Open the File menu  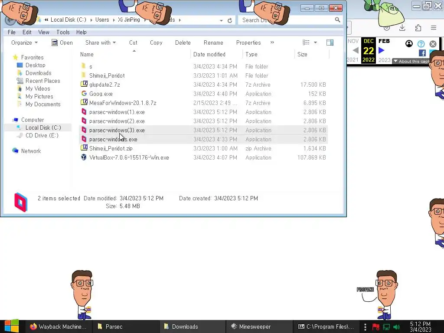click(12, 32)
